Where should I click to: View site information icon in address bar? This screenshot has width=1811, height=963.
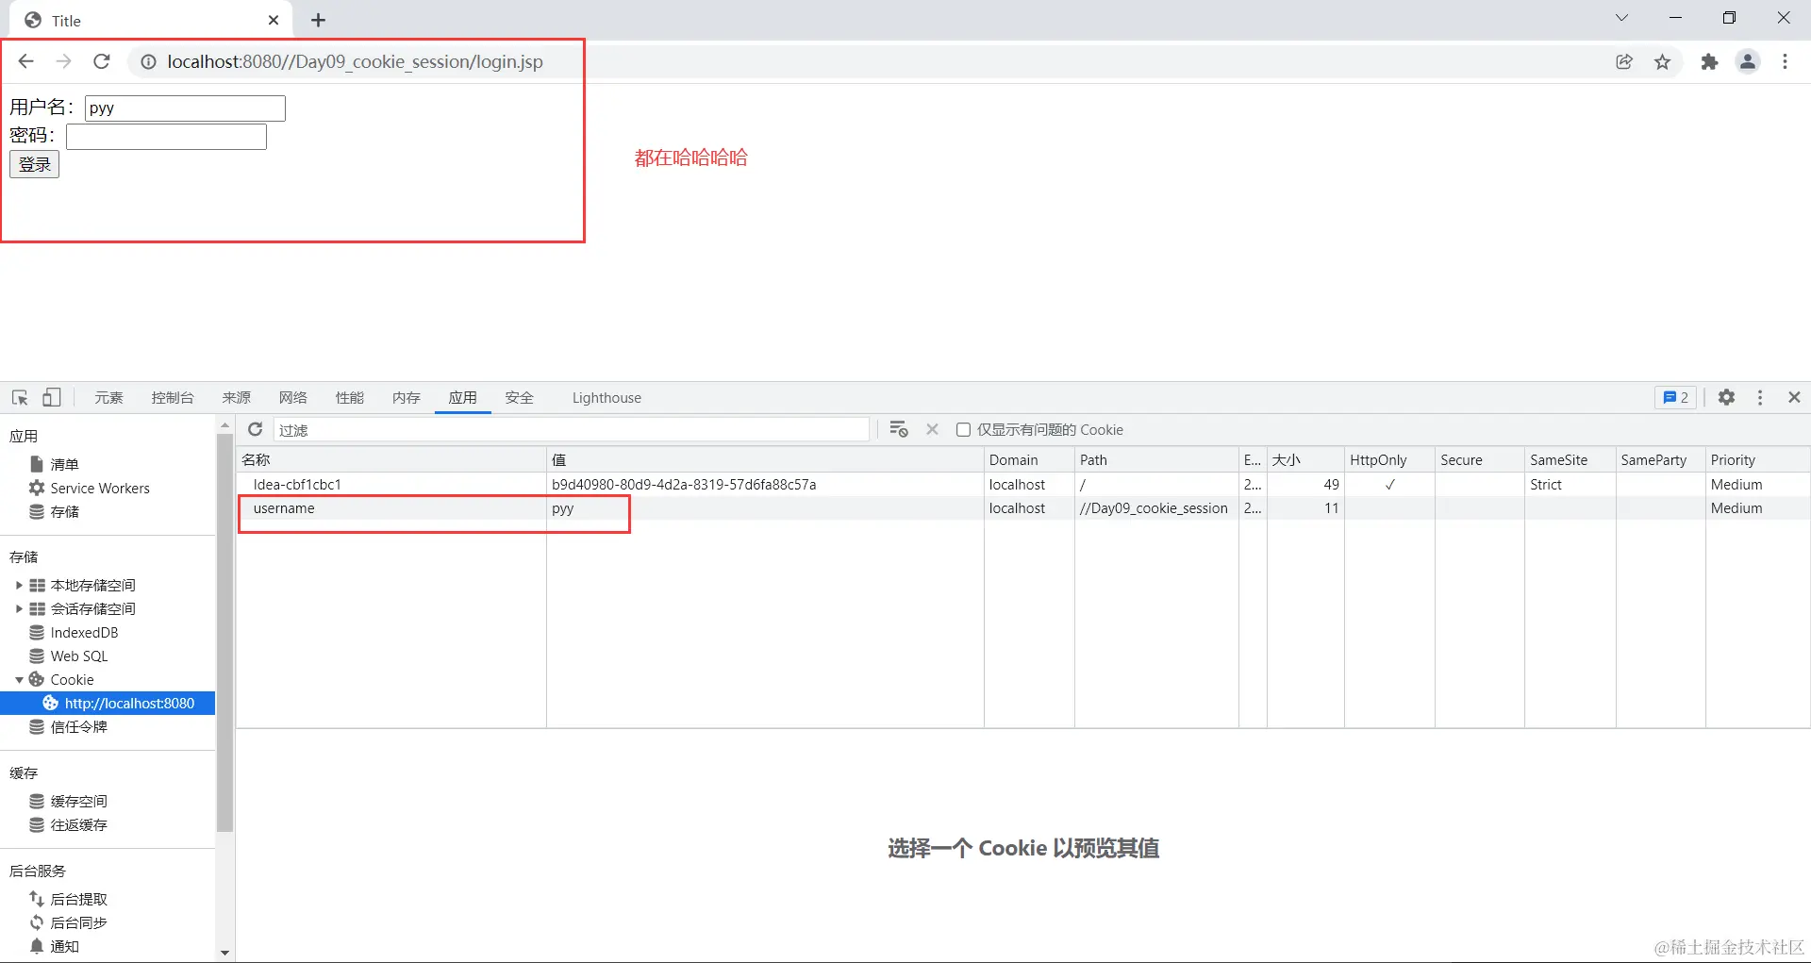[x=148, y=62]
